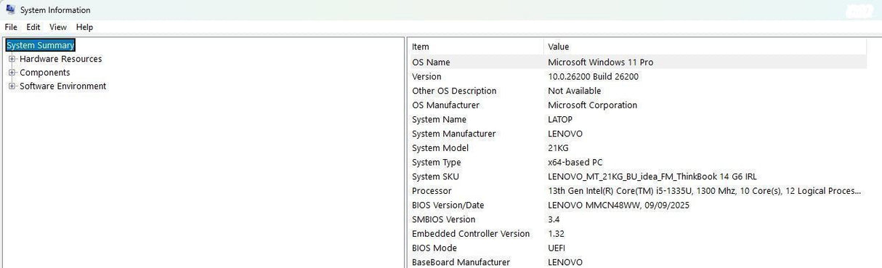882x268 pixels.
Task: Select Hardware Resources tree item
Action: point(61,59)
